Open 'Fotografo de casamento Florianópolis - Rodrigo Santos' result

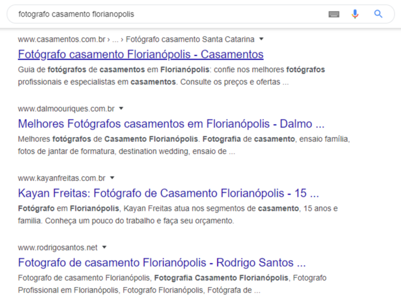point(162,263)
